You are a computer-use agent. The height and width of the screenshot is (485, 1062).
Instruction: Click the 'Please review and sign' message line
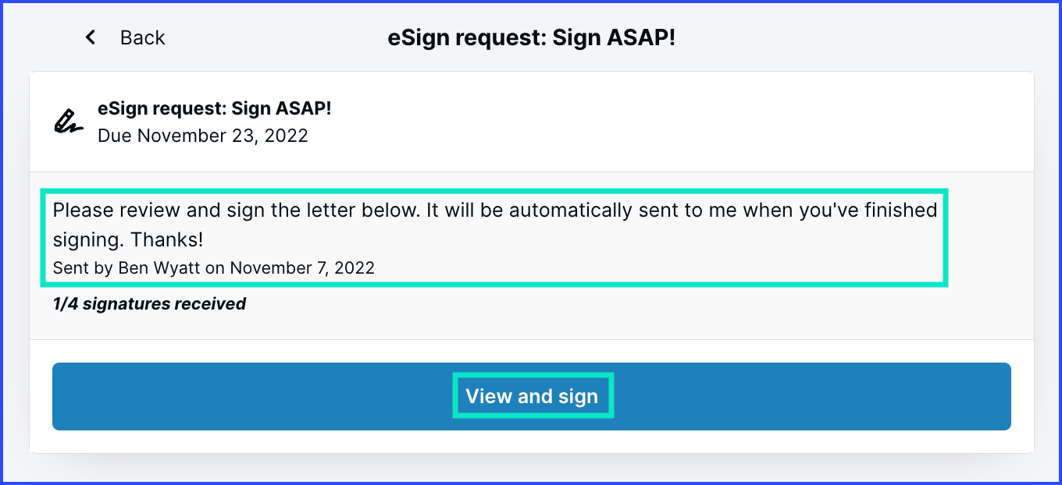tap(494, 211)
